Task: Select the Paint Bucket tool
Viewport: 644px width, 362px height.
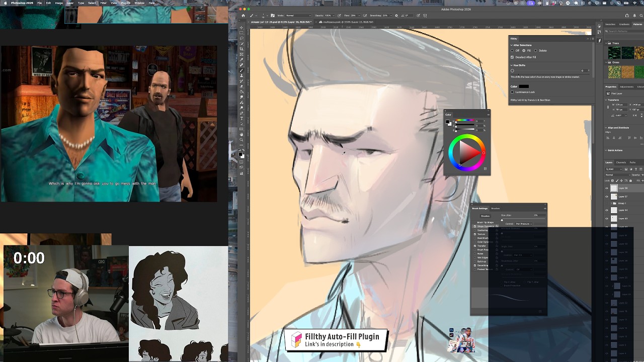Action: tap(242, 92)
